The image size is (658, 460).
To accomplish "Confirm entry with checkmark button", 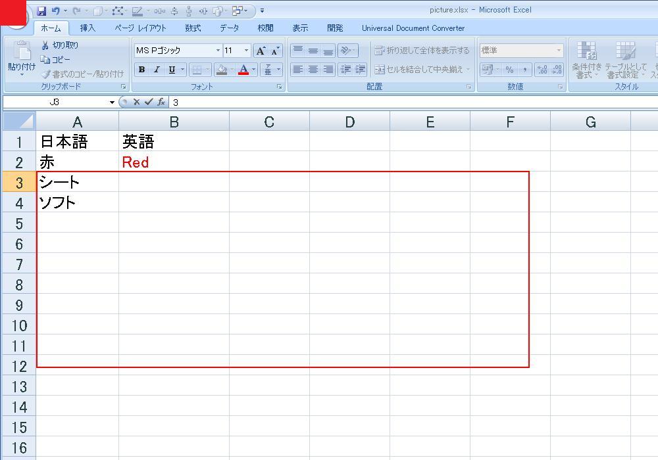I will click(149, 102).
